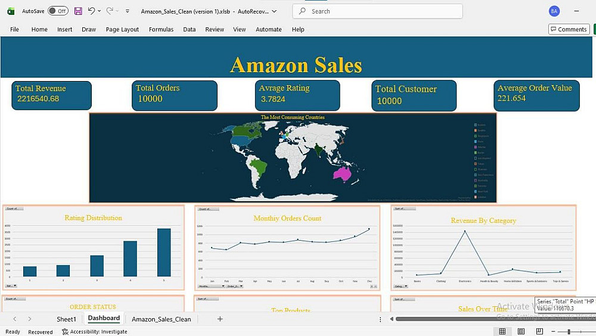
Task: Select the Avrage Rating card
Action: point(297,95)
